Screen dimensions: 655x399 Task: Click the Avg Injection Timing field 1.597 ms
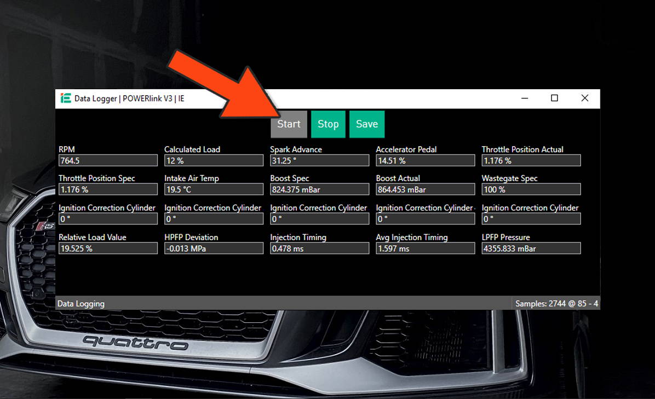(425, 248)
